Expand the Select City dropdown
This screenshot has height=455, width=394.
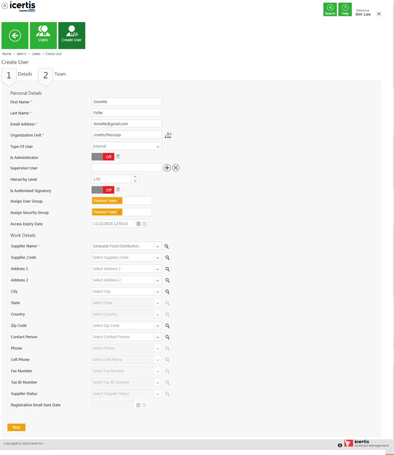pos(158,292)
